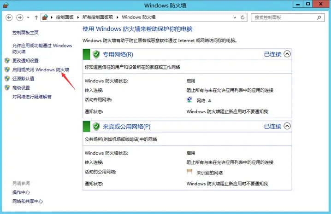Collapse the 专用网络 section with its chevron
The width and height of the screenshot is (331, 214).
tap(287, 54)
